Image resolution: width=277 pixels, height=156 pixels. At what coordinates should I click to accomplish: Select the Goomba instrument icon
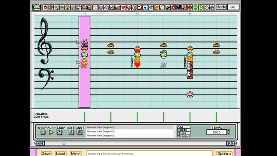pyautogui.click(x=173, y=7)
